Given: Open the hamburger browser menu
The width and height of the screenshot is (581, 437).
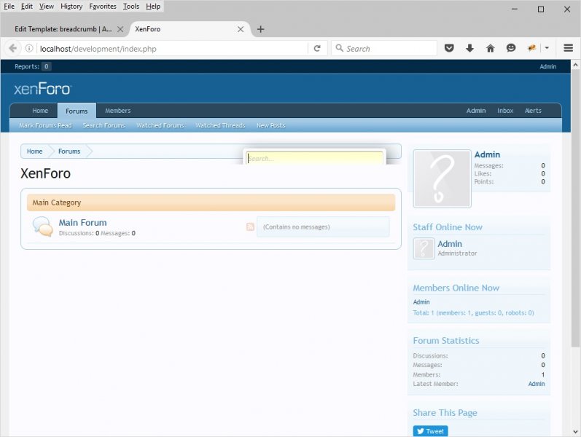Looking at the screenshot, I should pos(569,48).
